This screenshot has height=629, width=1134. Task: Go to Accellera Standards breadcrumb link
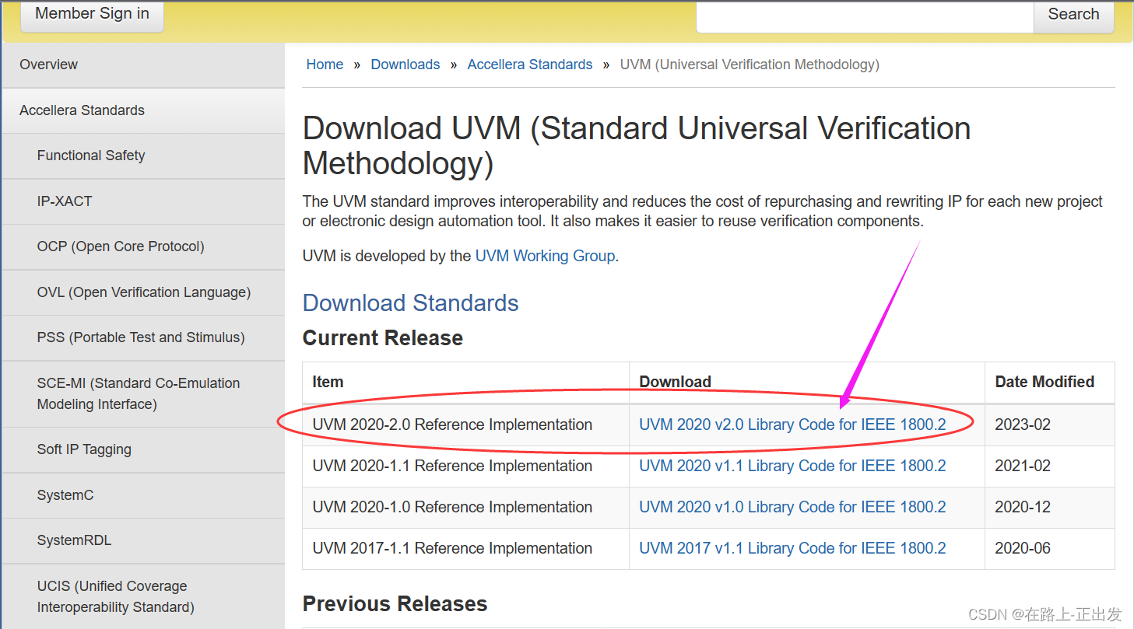(x=530, y=65)
